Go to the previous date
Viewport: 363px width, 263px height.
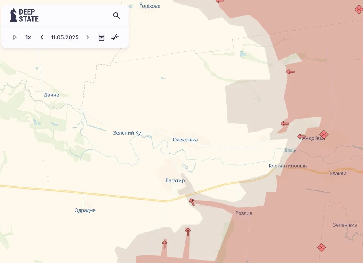[42, 37]
